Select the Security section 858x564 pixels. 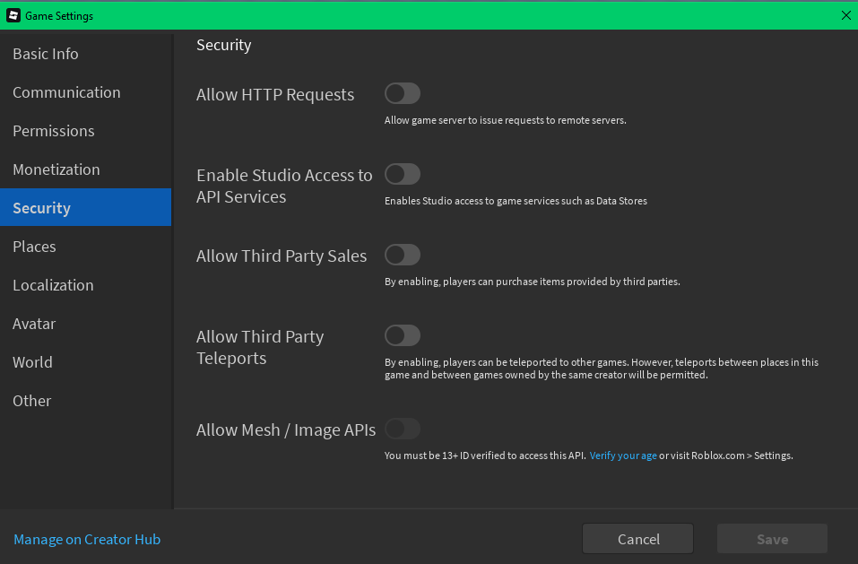(x=41, y=207)
